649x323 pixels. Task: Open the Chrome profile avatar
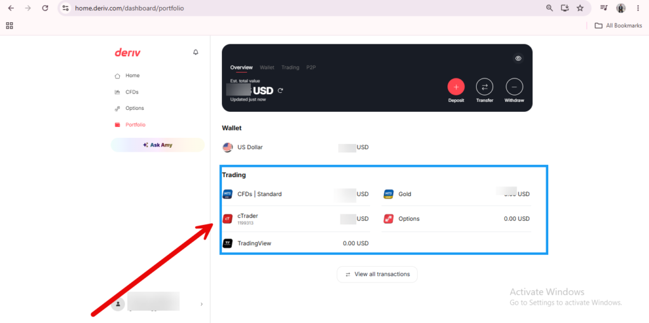coord(621,8)
